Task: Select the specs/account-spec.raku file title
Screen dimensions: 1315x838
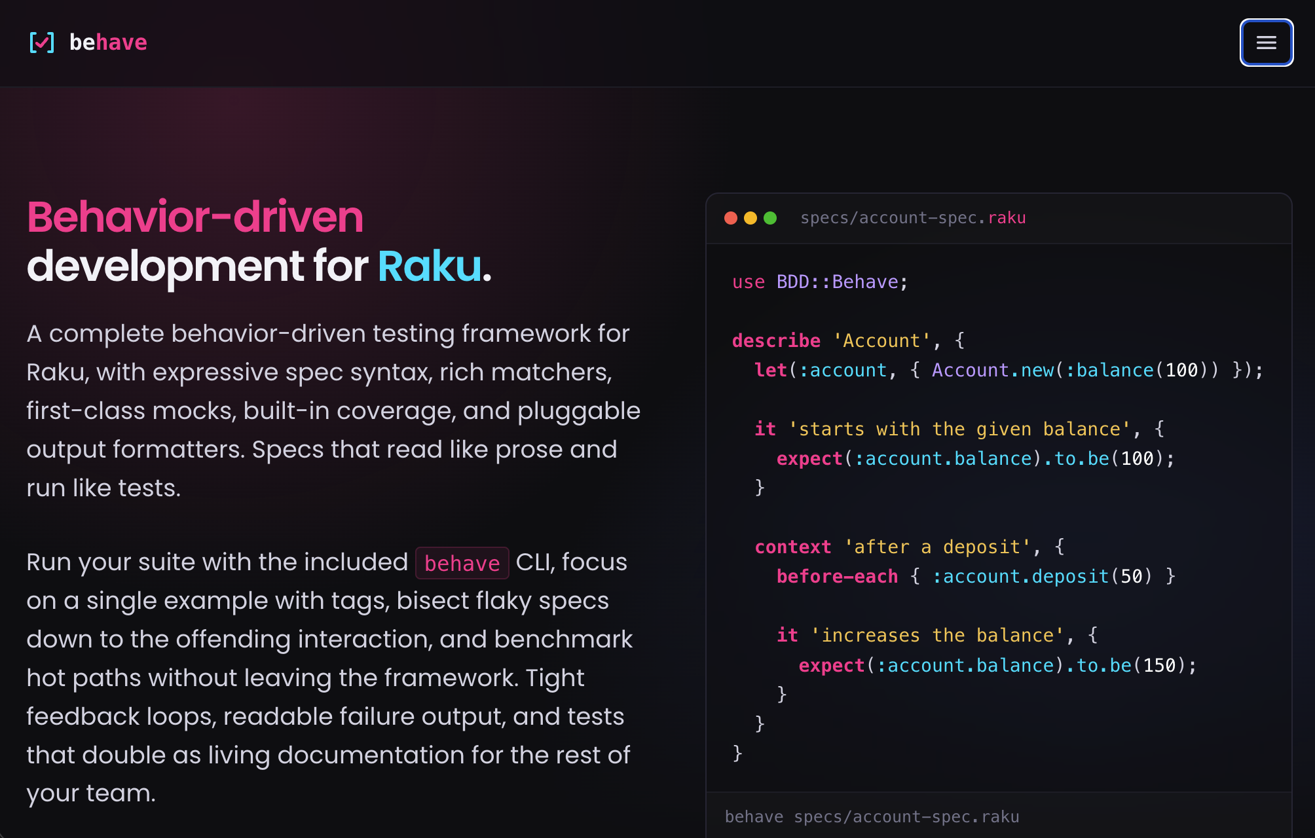Action: (913, 218)
